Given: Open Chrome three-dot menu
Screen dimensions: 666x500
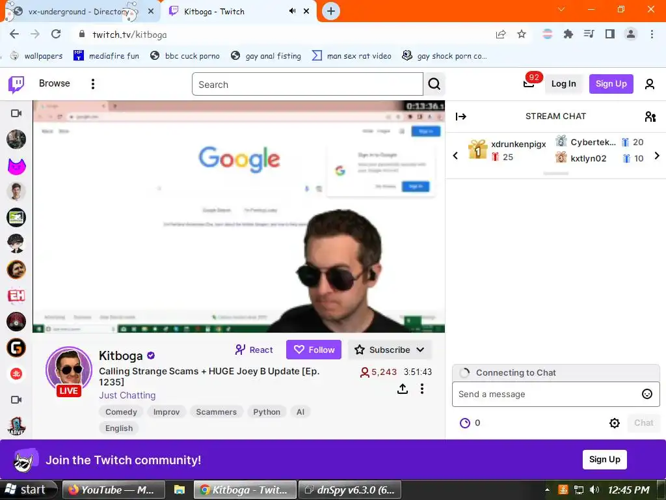Looking at the screenshot, I should tap(652, 34).
